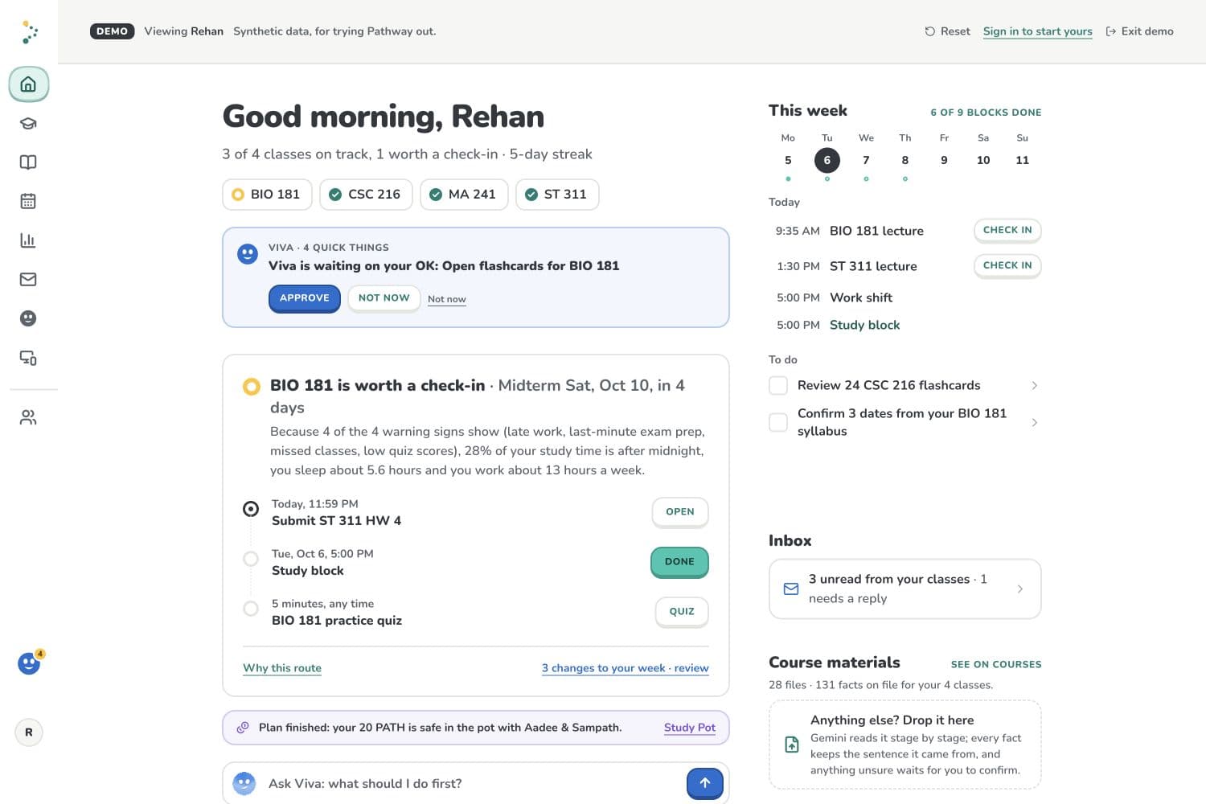The width and height of the screenshot is (1206, 804).
Task: Open the book icon in sidebar
Action: 28,162
